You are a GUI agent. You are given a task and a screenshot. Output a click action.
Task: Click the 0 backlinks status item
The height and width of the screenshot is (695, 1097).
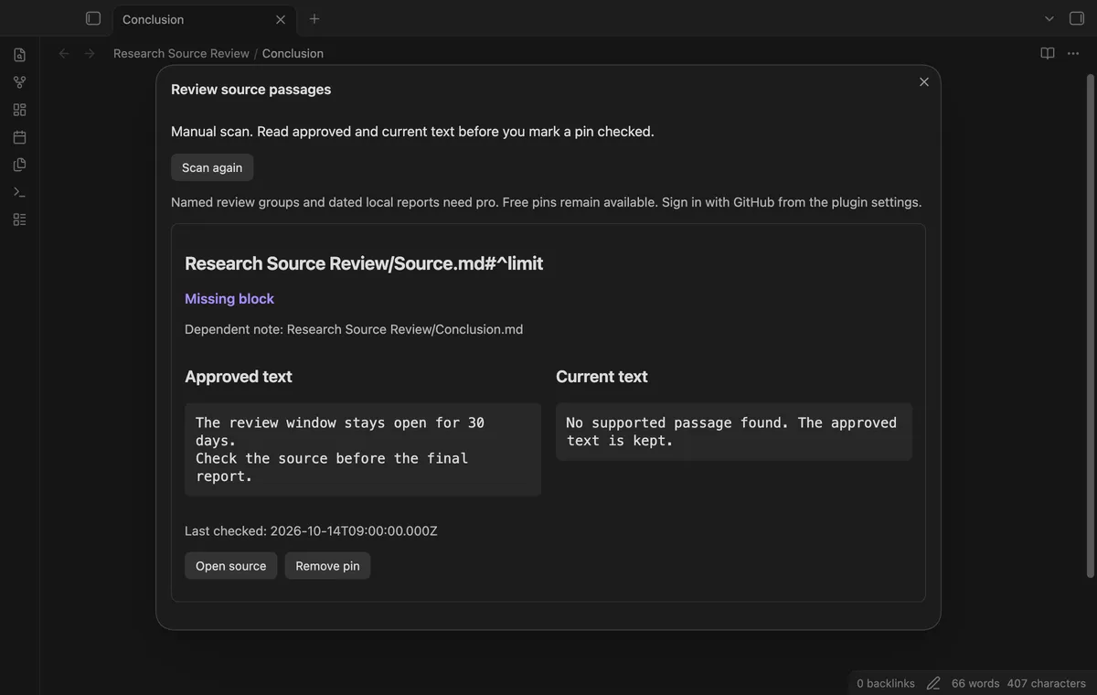coord(886,683)
